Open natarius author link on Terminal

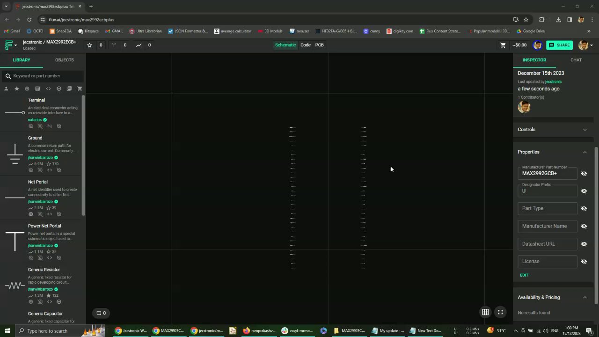tap(35, 120)
